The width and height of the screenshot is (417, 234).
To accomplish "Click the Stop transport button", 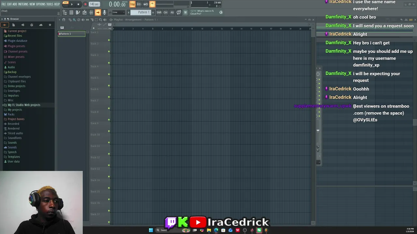I will click(x=78, y=4).
